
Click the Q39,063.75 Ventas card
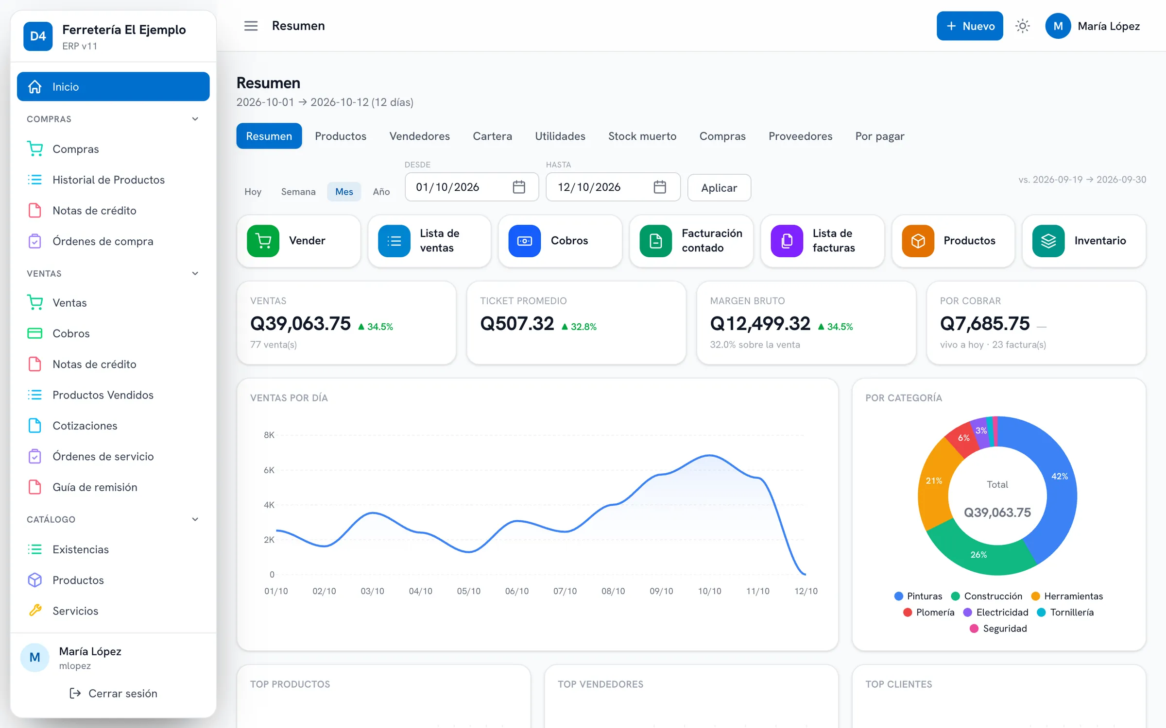click(346, 323)
